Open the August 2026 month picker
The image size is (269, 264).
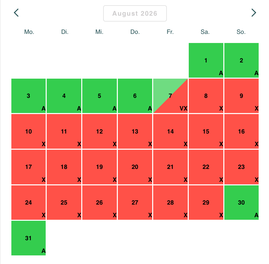[135, 13]
